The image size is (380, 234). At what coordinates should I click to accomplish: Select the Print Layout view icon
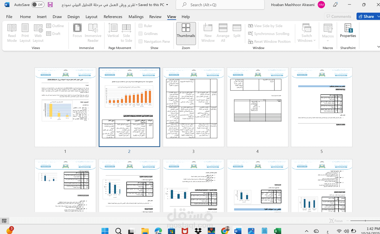pyautogui.click(x=25, y=33)
